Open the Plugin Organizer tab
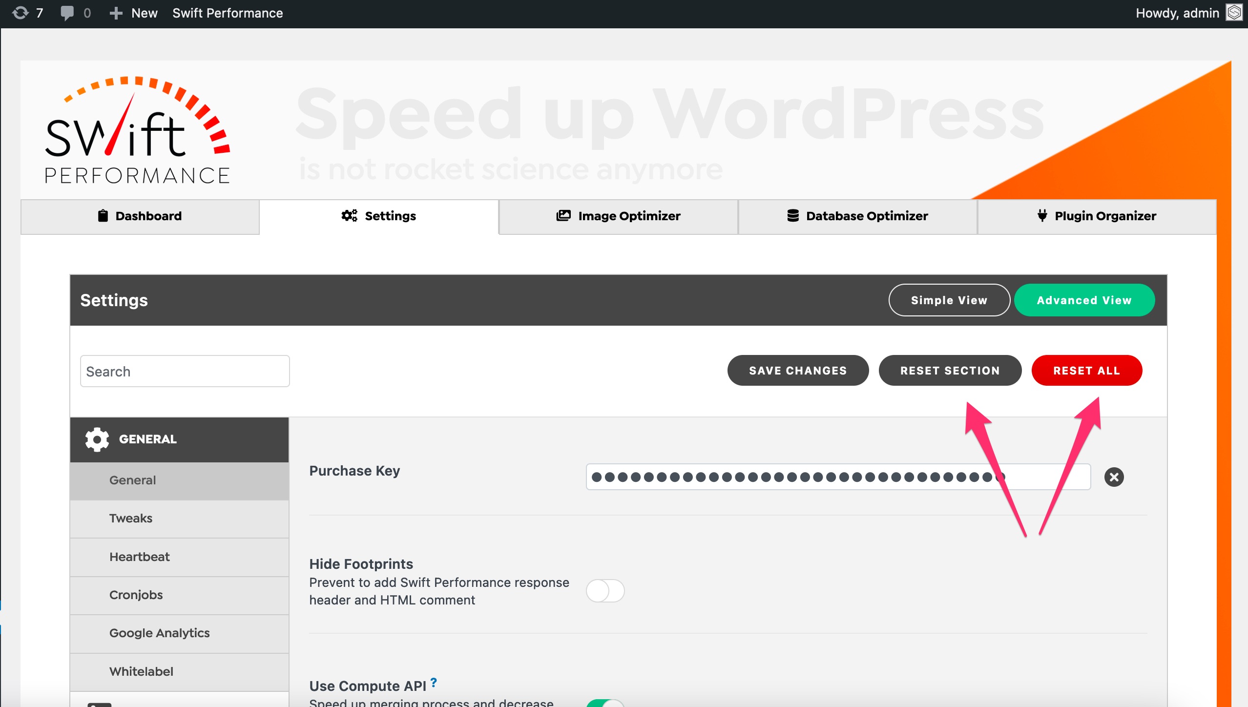The image size is (1248, 707). 1097,216
